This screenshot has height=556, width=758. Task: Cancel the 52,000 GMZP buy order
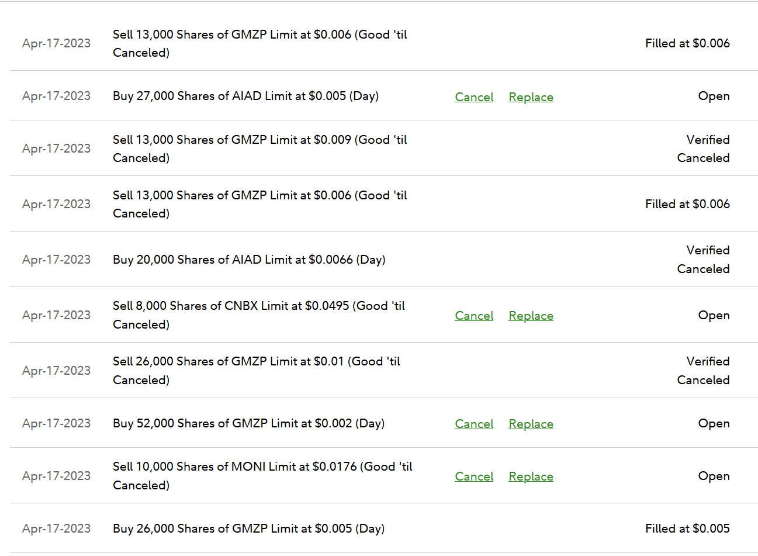(x=474, y=424)
